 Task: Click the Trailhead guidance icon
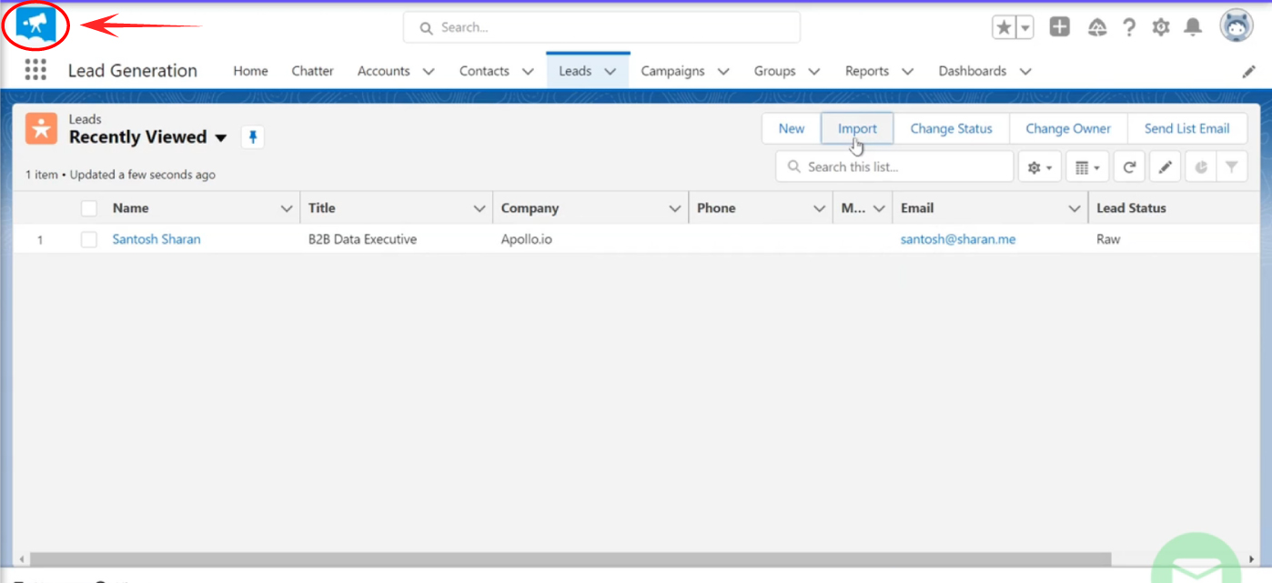1097,27
